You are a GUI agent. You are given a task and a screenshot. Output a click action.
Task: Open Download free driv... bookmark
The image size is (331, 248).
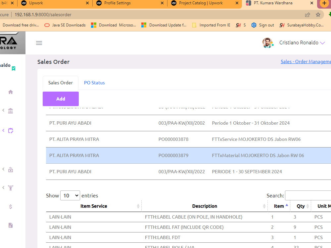coord(21,25)
